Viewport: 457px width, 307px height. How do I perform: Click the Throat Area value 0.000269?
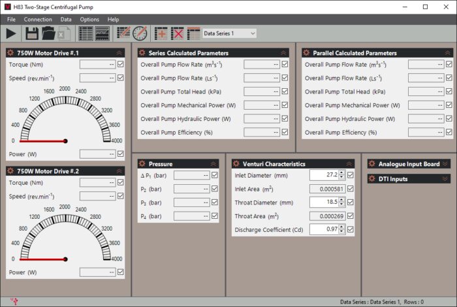tap(327, 216)
